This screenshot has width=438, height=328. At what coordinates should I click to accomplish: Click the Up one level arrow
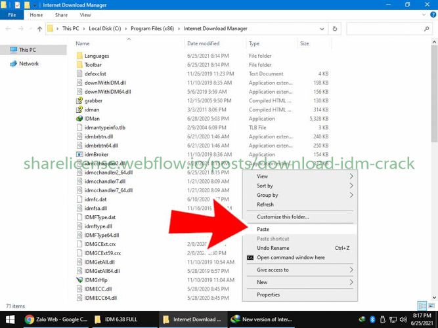pos(39,28)
